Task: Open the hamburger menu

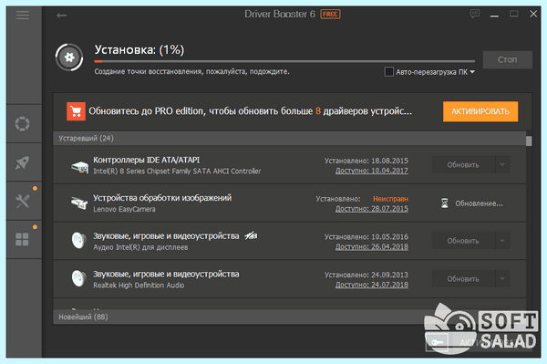Action: (x=23, y=15)
